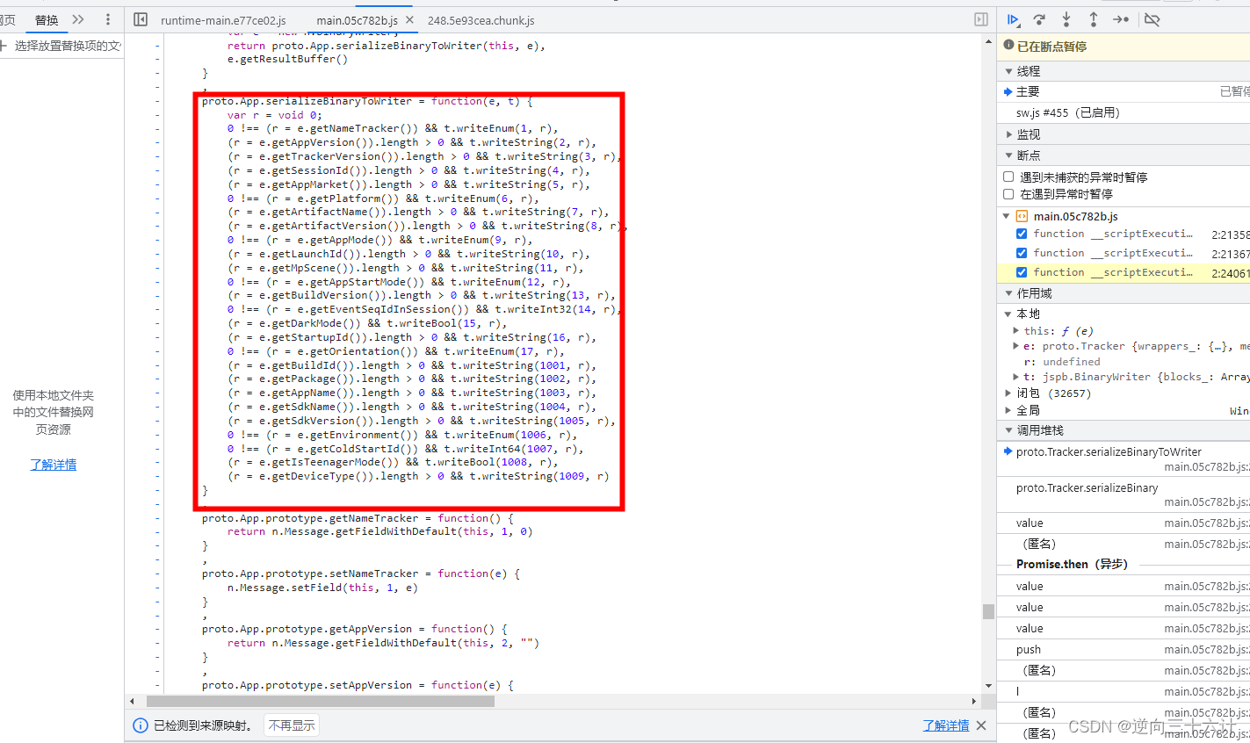Collapse the 本地 local scope

pos(1008,314)
